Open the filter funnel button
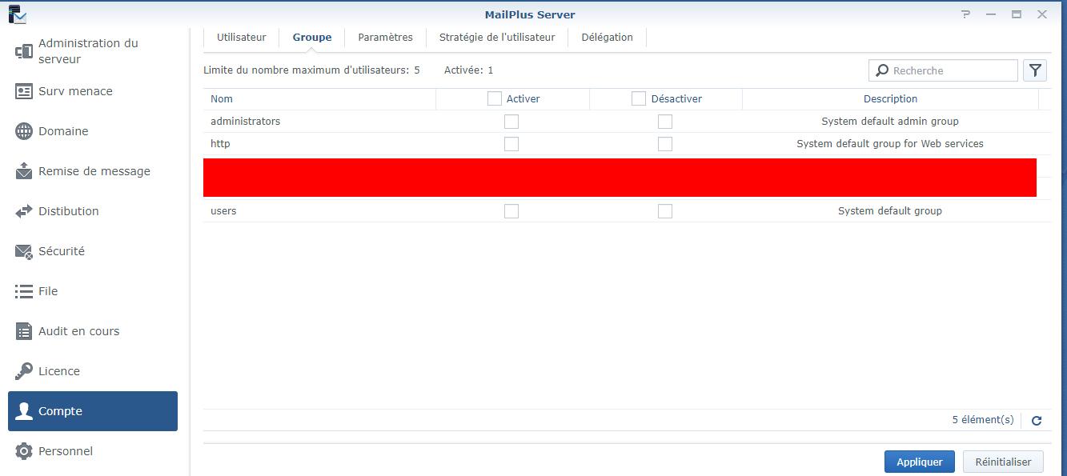Screen dimensions: 1067x476 point(1035,70)
